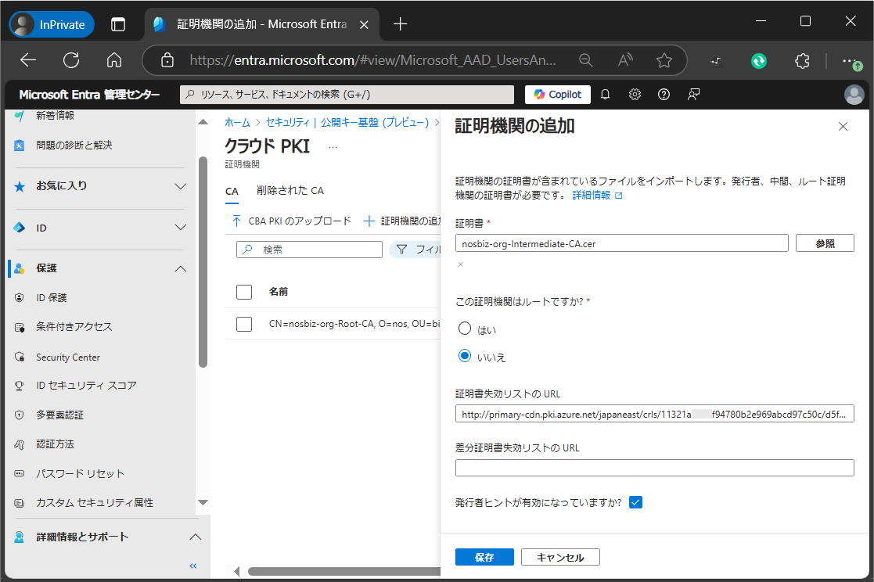The height and width of the screenshot is (582, 874).
Task: Collapse the sidebar with double chevron
Action: (x=193, y=566)
